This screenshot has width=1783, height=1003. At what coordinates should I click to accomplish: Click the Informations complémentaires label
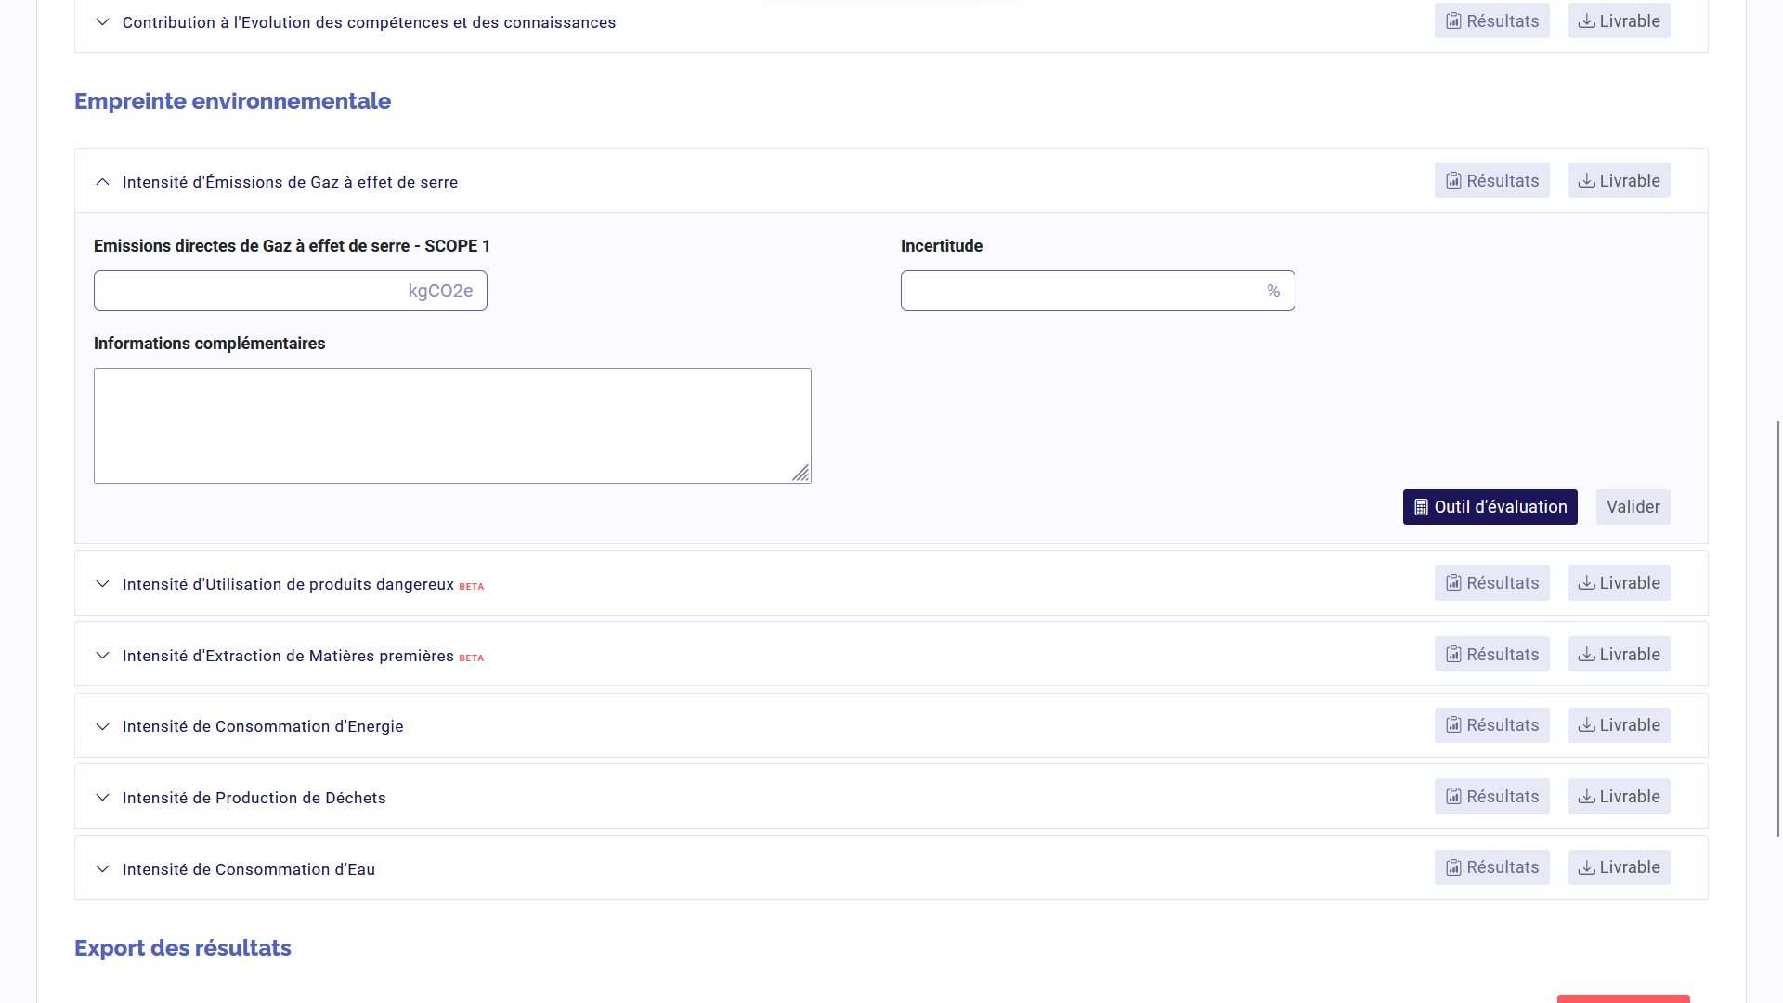(x=210, y=344)
